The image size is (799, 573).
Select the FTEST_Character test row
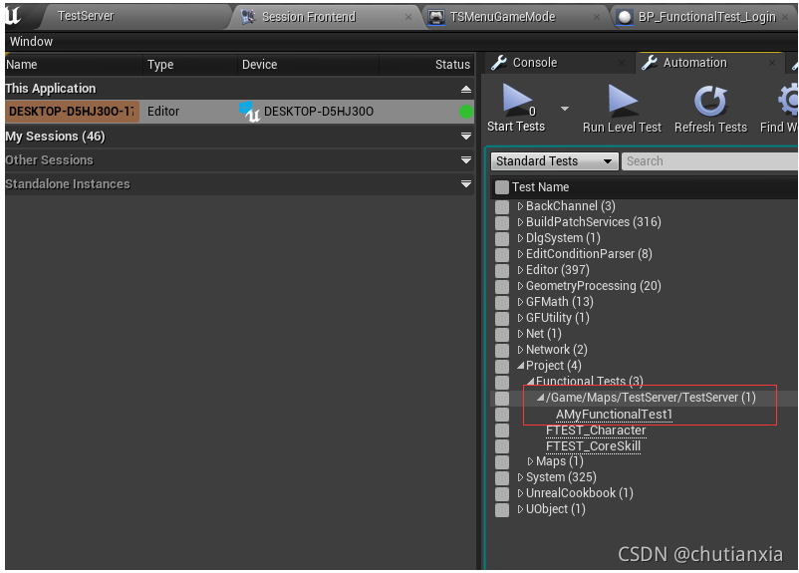[596, 430]
